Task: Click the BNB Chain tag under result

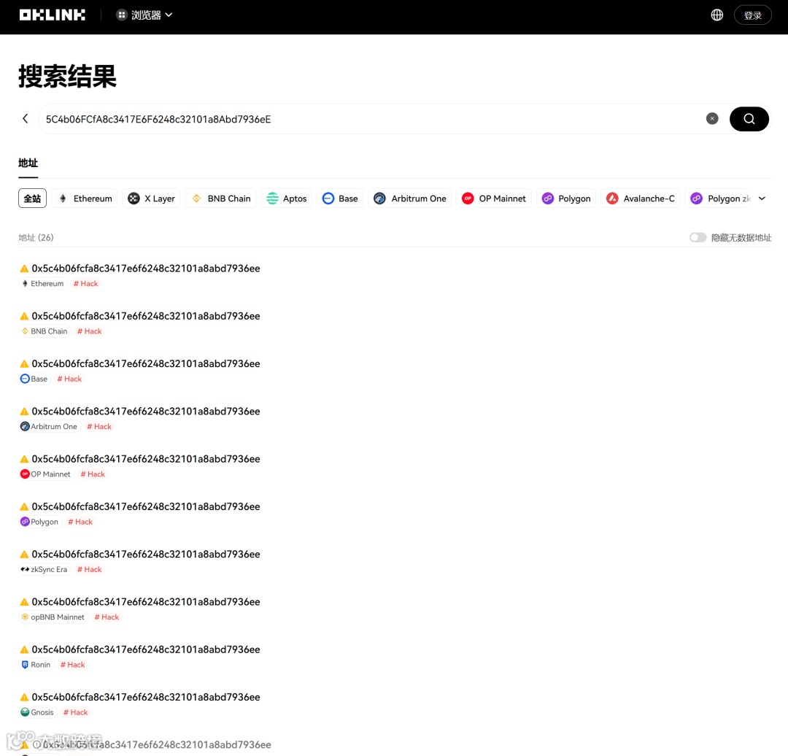Action: point(45,331)
